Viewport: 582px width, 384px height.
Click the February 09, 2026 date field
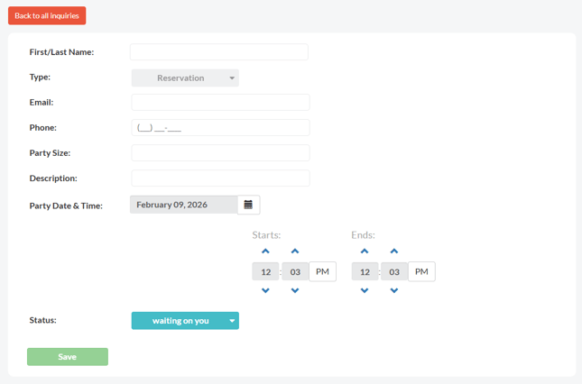point(184,205)
